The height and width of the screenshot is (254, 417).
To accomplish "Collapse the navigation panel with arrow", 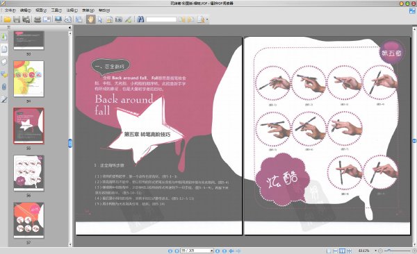I will (69, 28).
